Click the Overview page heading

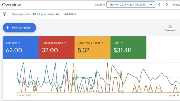pyautogui.click(x=11, y=5)
